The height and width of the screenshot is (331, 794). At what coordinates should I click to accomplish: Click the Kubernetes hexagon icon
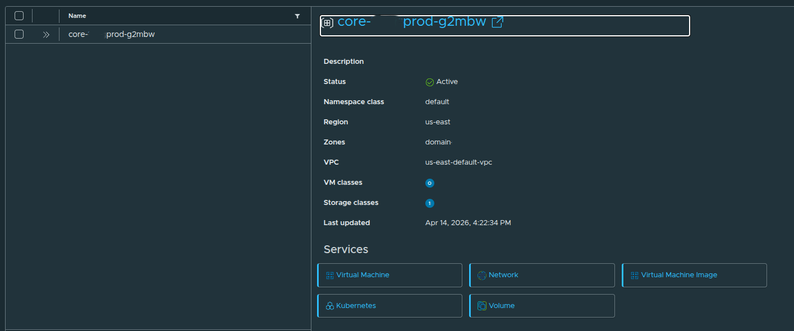point(329,306)
